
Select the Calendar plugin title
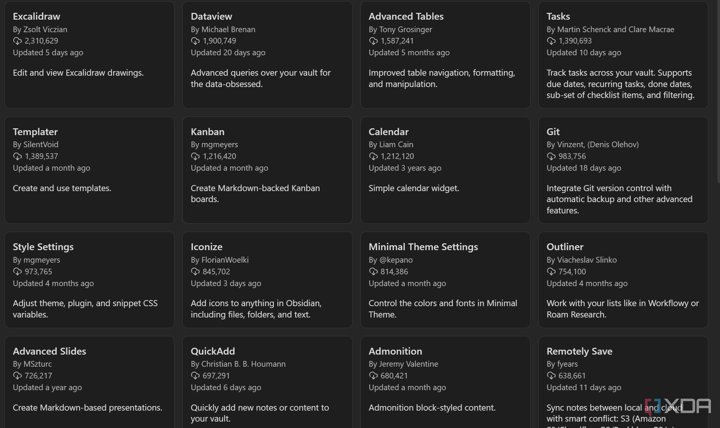tap(389, 132)
